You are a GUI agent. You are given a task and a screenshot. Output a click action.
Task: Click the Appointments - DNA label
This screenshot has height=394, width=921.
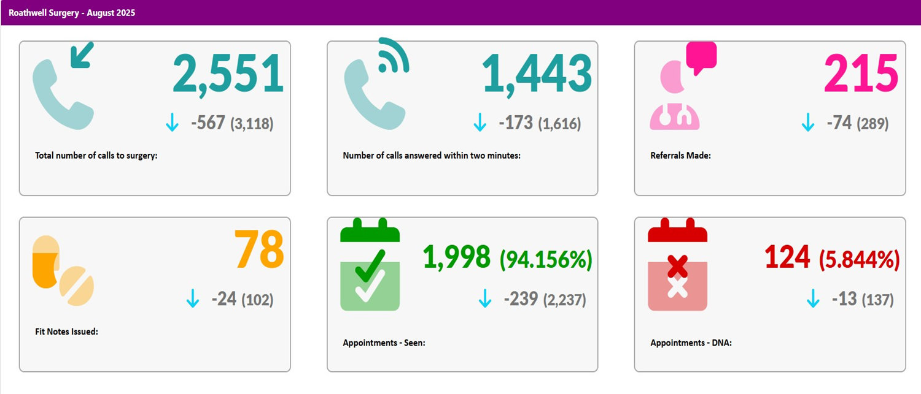pos(691,343)
